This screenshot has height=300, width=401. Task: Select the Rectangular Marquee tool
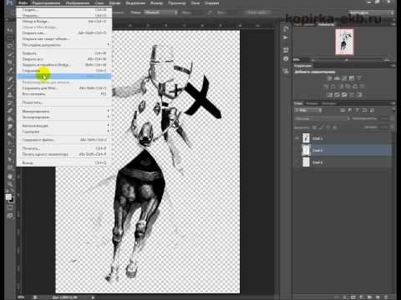click(x=10, y=38)
